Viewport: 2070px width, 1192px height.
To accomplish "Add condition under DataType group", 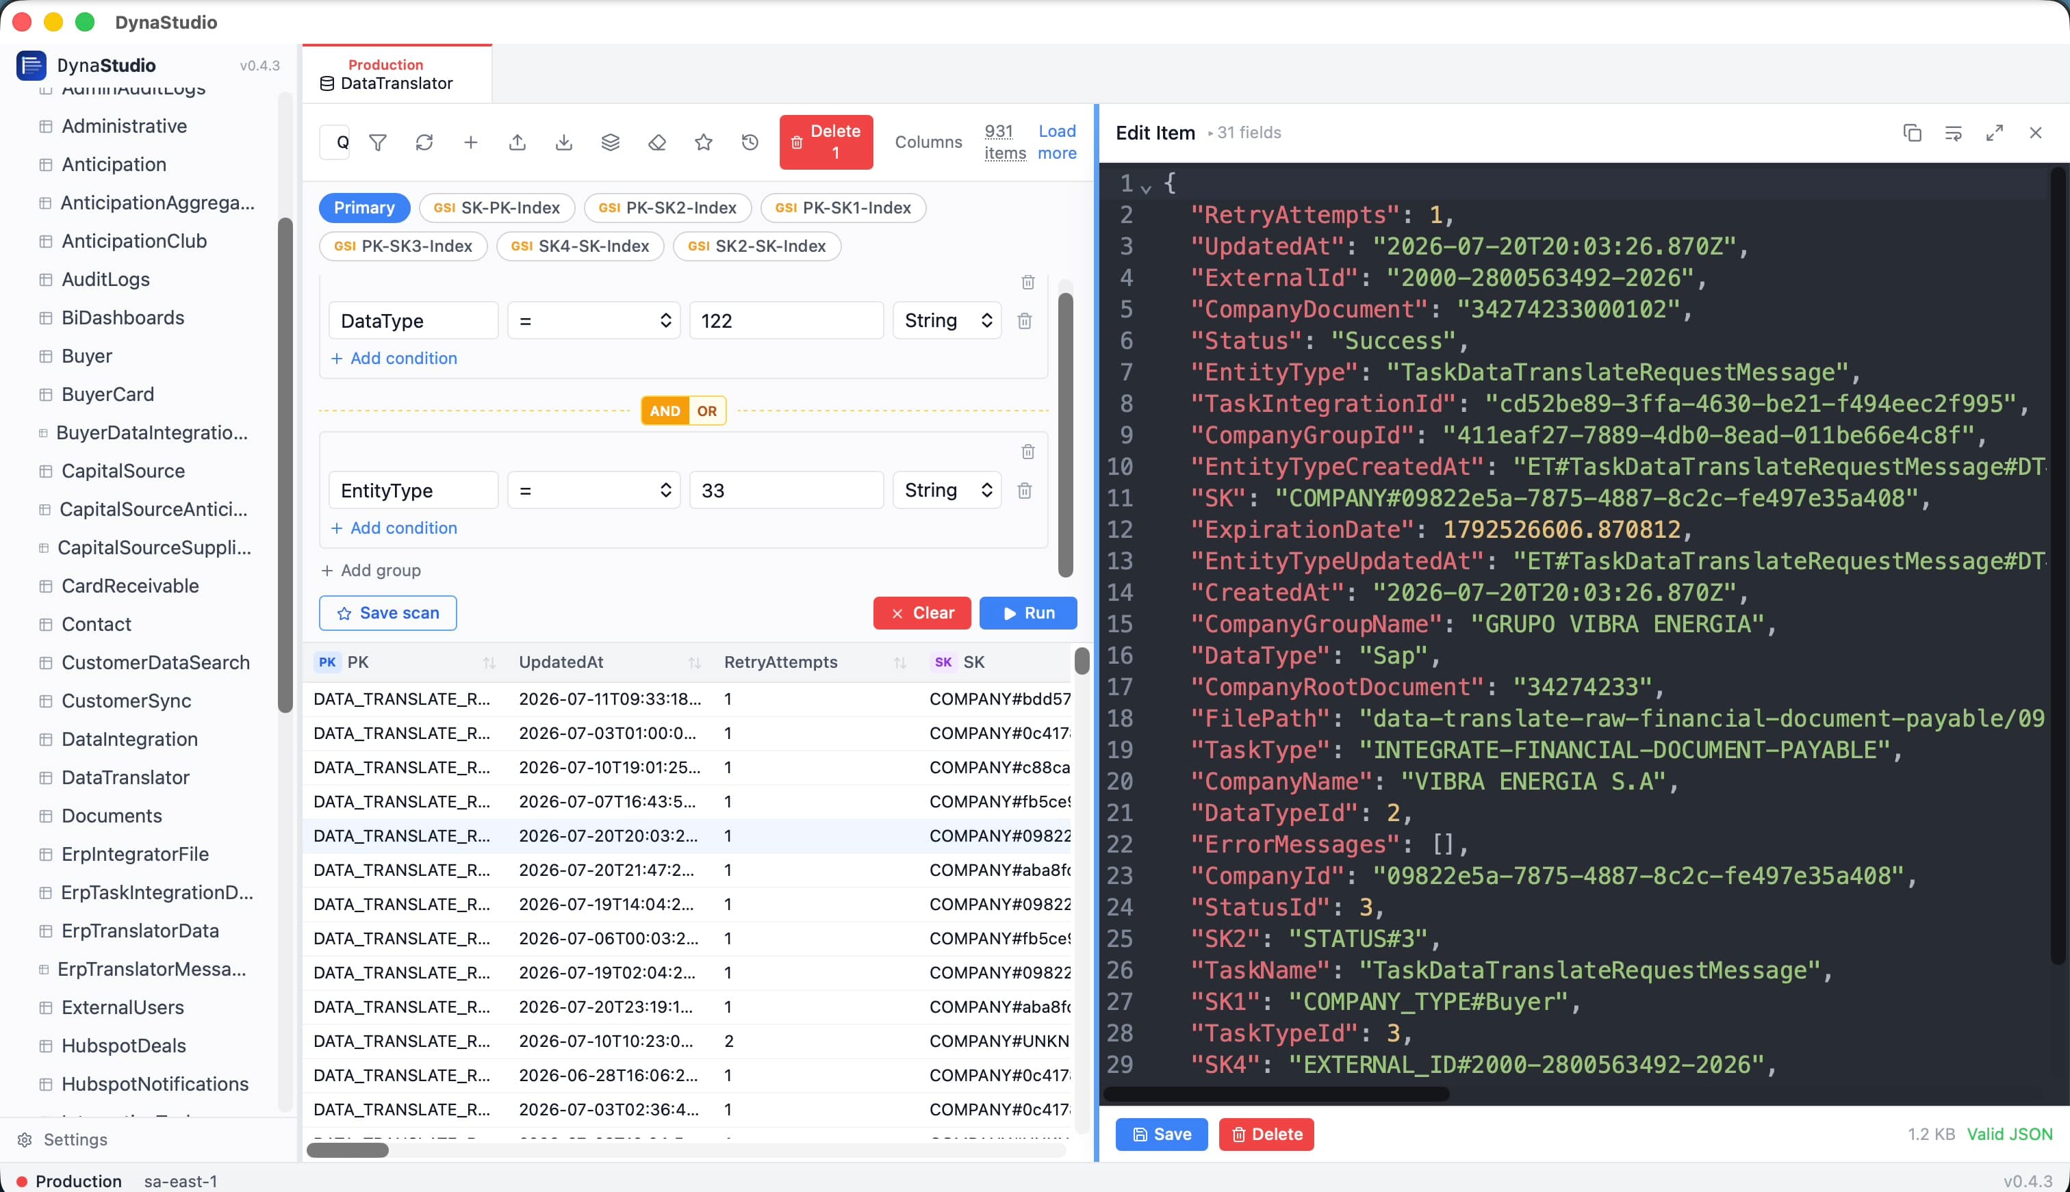I will 394,359.
